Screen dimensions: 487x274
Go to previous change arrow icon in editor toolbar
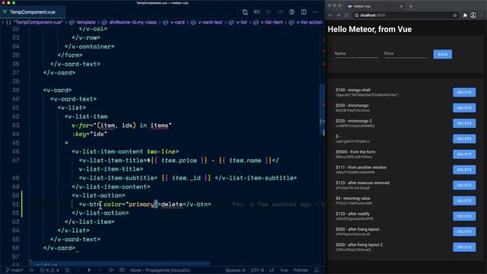[x=257, y=12]
